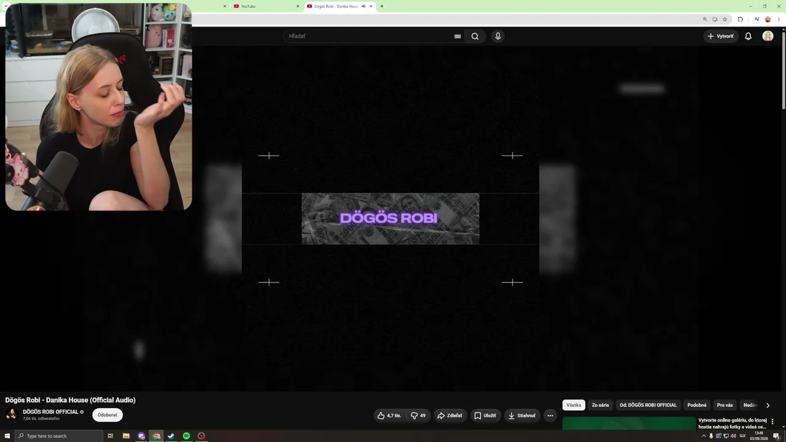Open YouTube notifications bell
786x442 pixels.
pos(748,36)
